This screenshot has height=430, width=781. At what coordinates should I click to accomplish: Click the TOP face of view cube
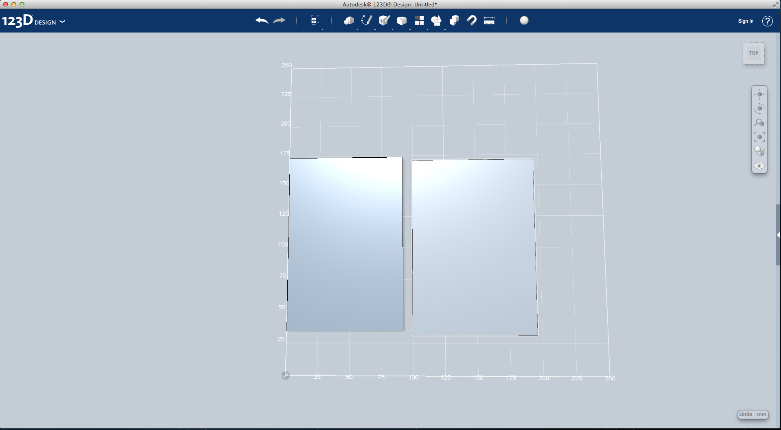754,53
